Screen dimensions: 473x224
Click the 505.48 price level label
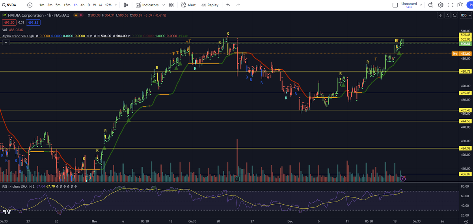(x=466, y=34)
